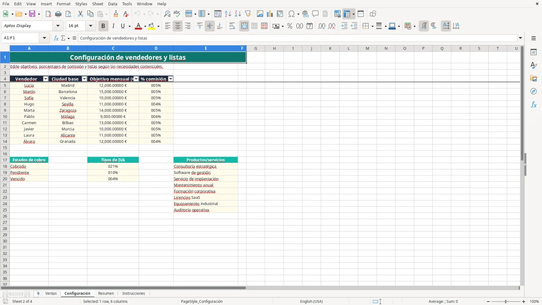This screenshot has width=542, height=305.
Task: Open the Font Size dropdown list
Action: click(x=90, y=26)
